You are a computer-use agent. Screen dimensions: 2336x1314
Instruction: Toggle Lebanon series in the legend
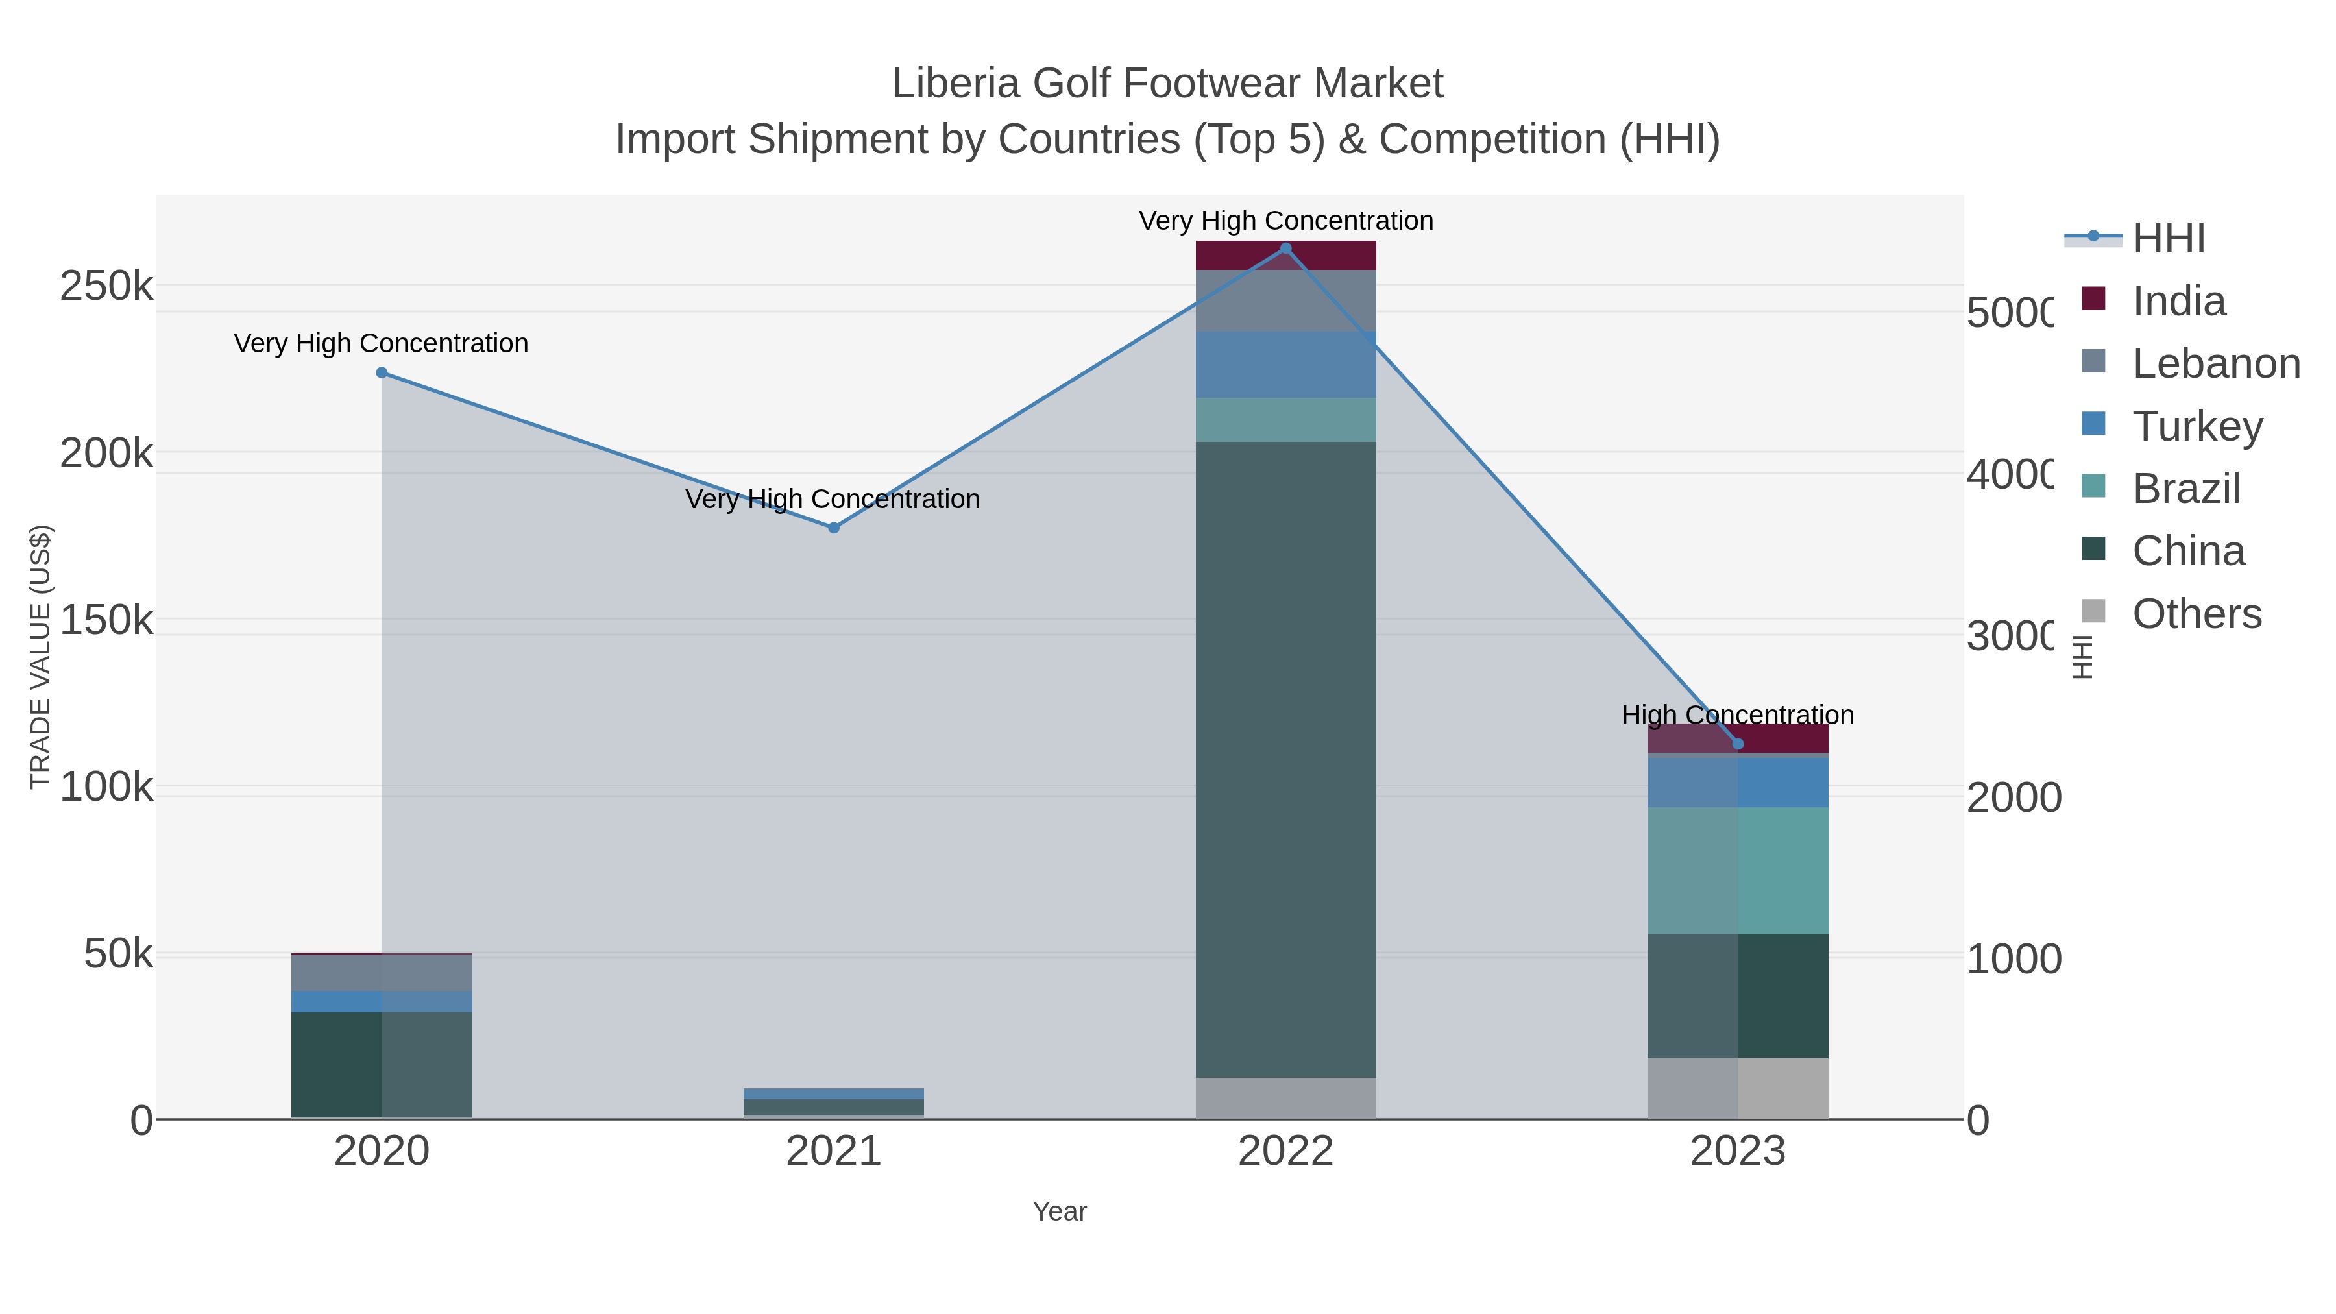[2191, 363]
